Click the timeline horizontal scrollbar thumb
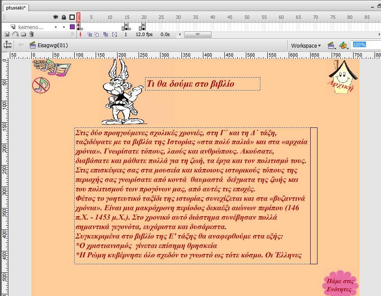381x296 pixels. click(198, 34)
